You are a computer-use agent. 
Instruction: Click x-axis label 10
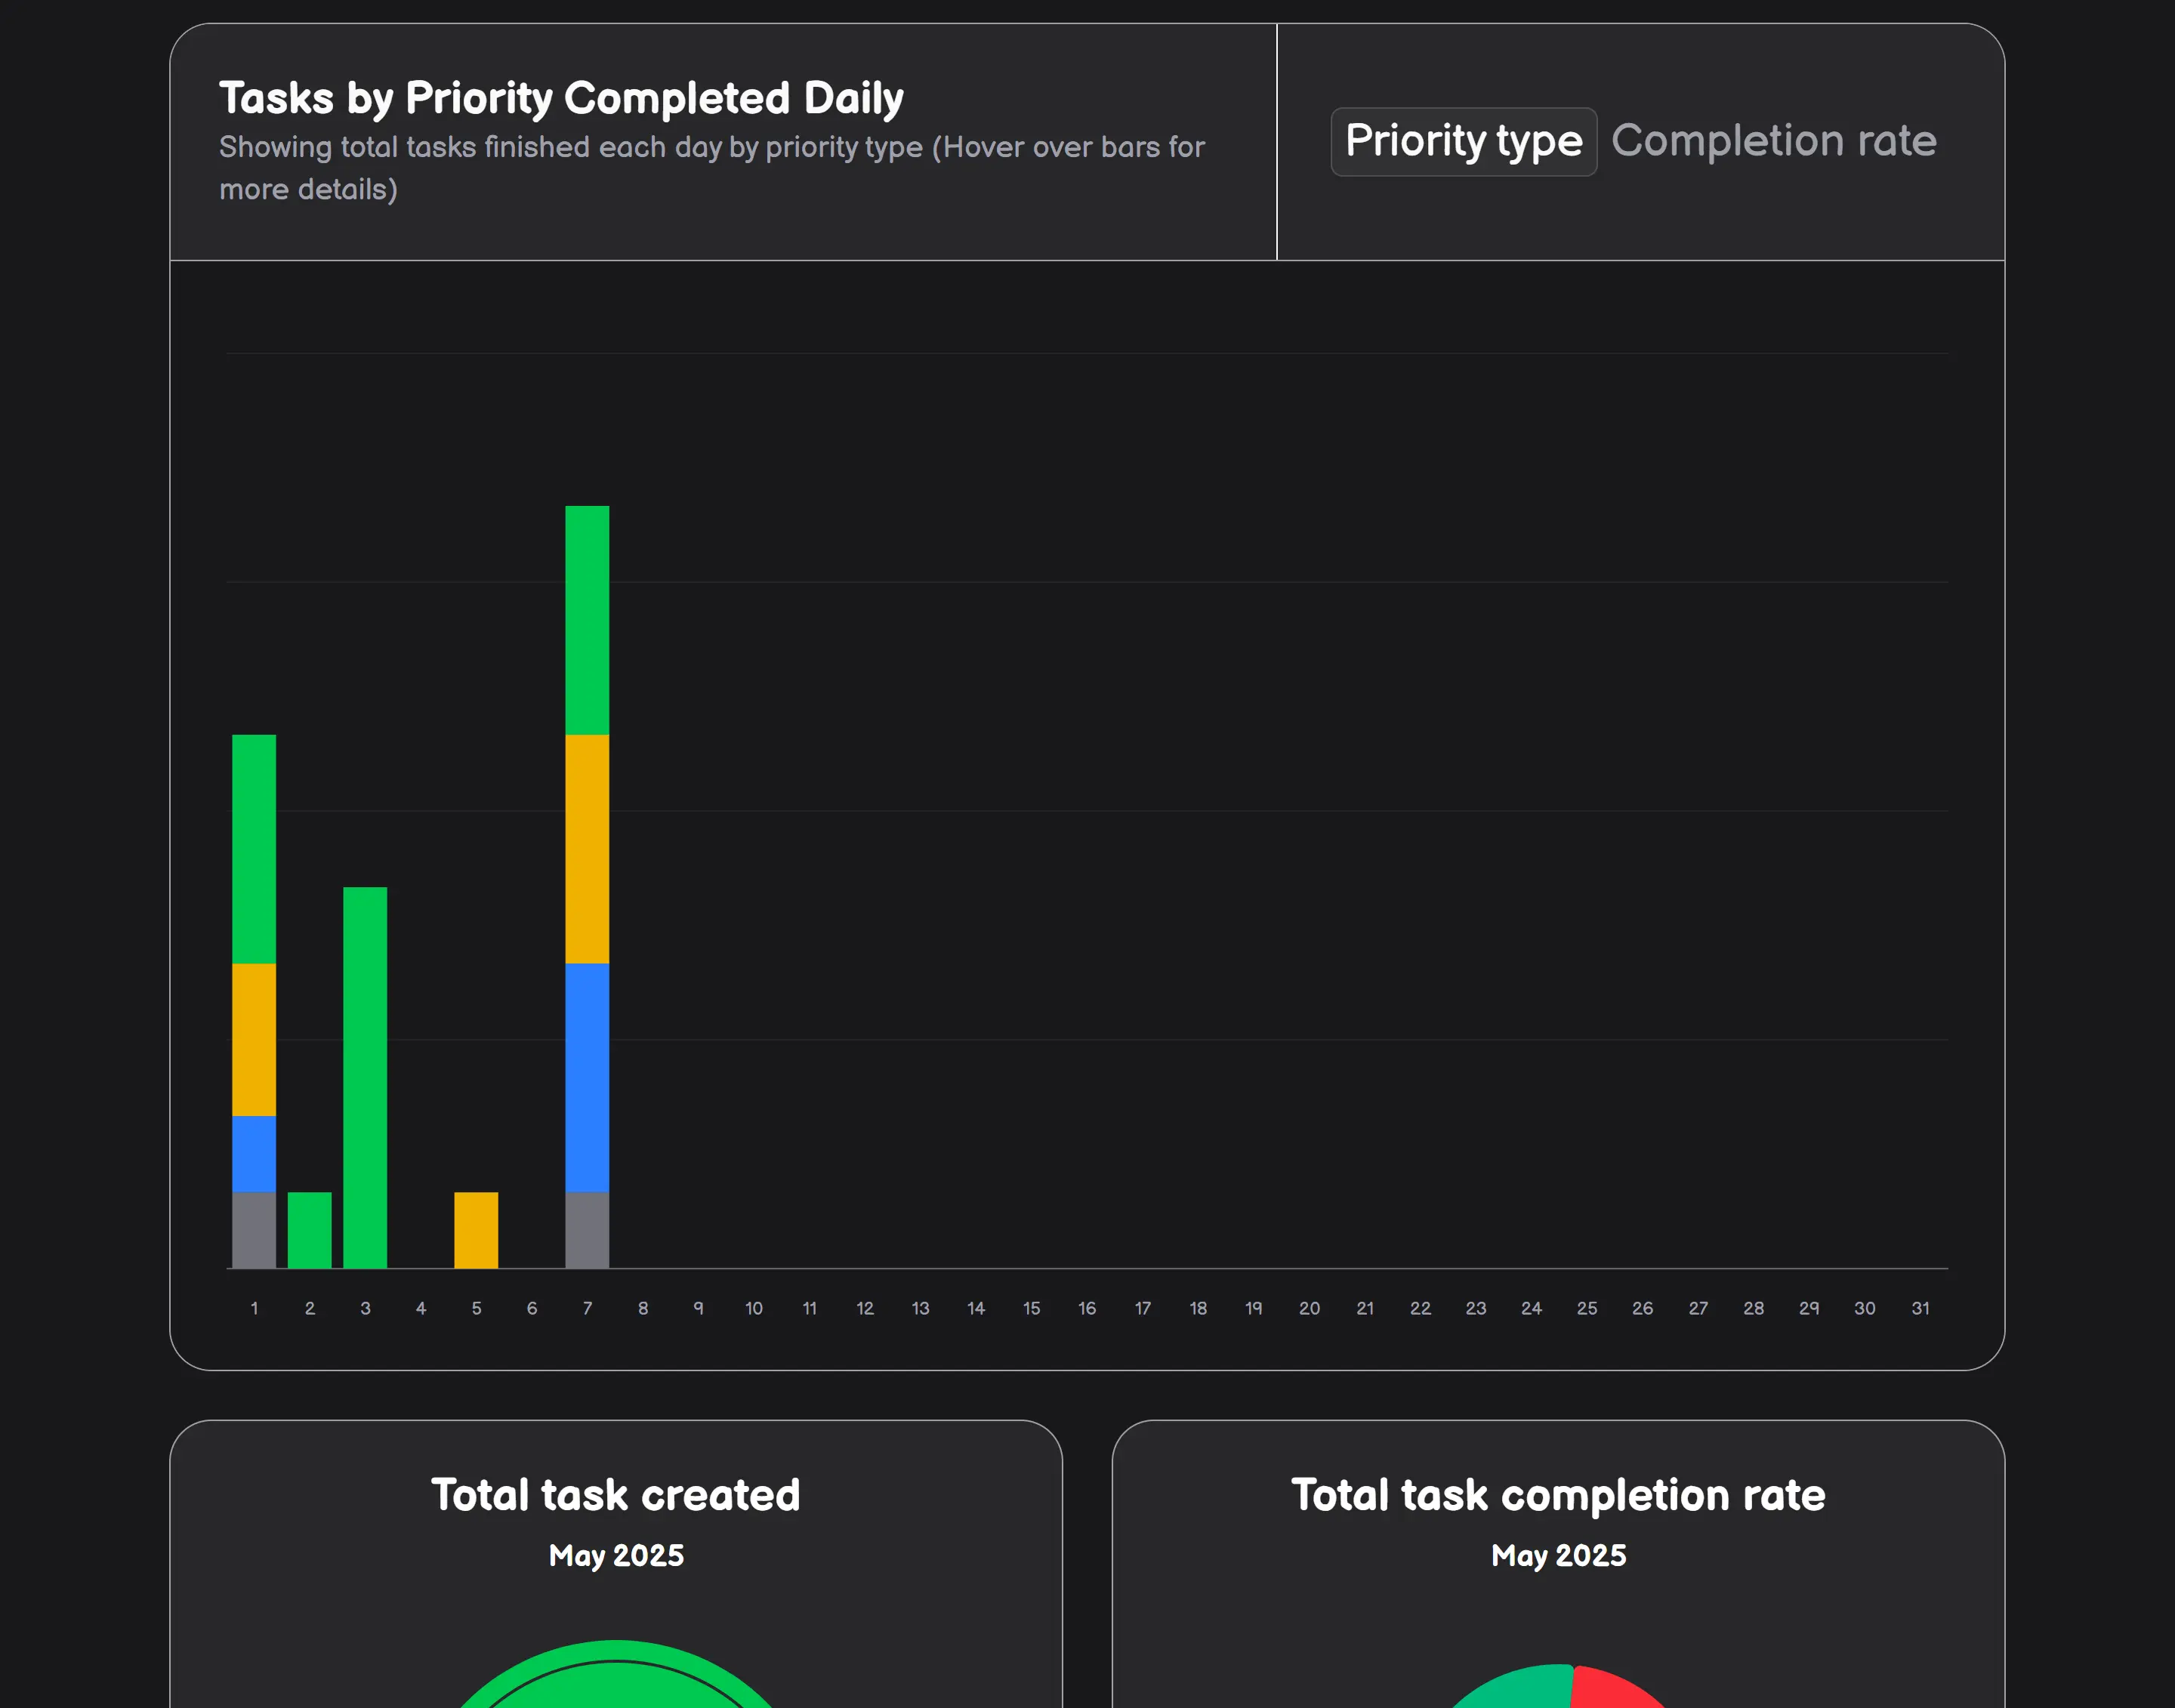(x=754, y=1308)
